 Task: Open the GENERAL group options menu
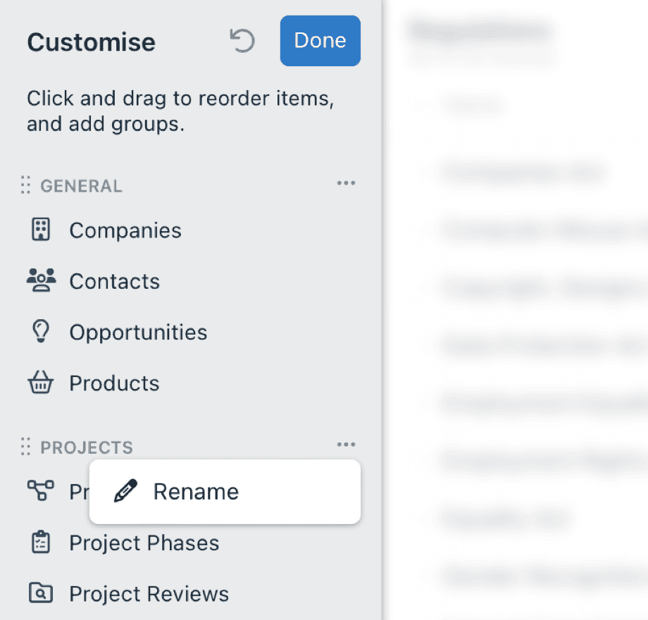click(x=346, y=183)
